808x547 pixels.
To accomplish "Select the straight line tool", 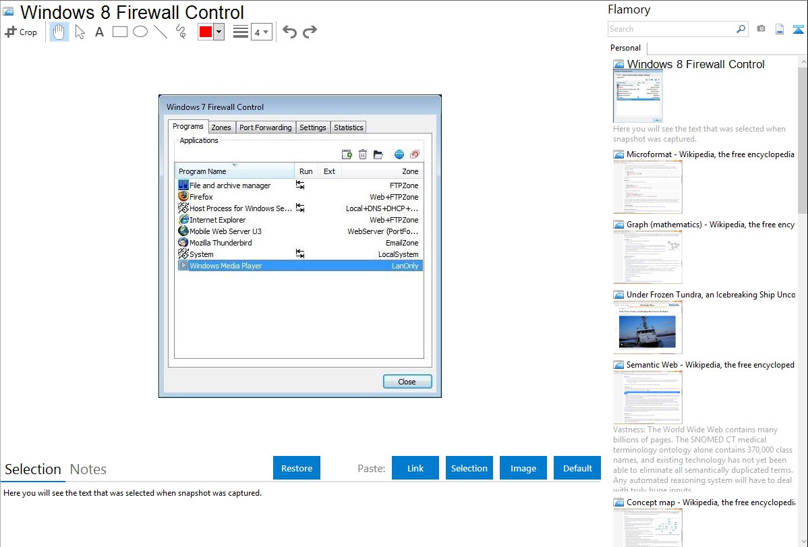I will (x=161, y=32).
